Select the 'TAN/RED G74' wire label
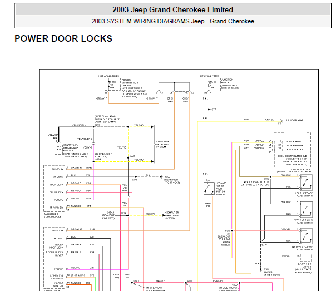336x291 pixels. 81,206
